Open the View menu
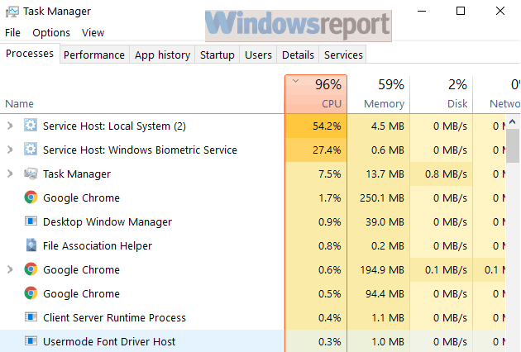 tap(93, 33)
